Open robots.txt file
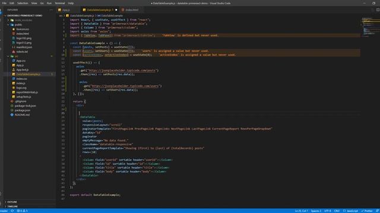This screenshot has height=213, width=380. click(x=22, y=51)
